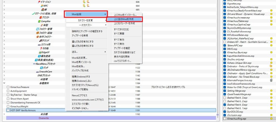Viewport: 276px width, 122px height.
Task: Click the music note icon beside サウンド
Action: (x=39, y=40)
